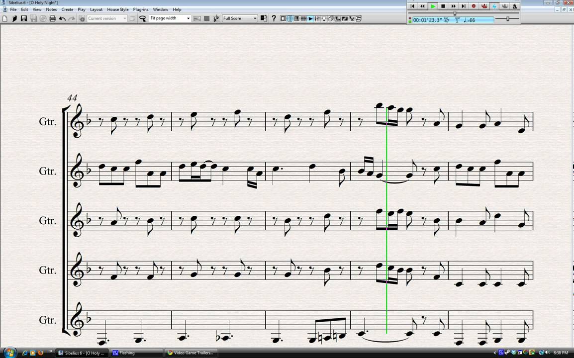Expand hidden system tray icons arrow
The width and height of the screenshot is (574, 358).
[x=495, y=353]
